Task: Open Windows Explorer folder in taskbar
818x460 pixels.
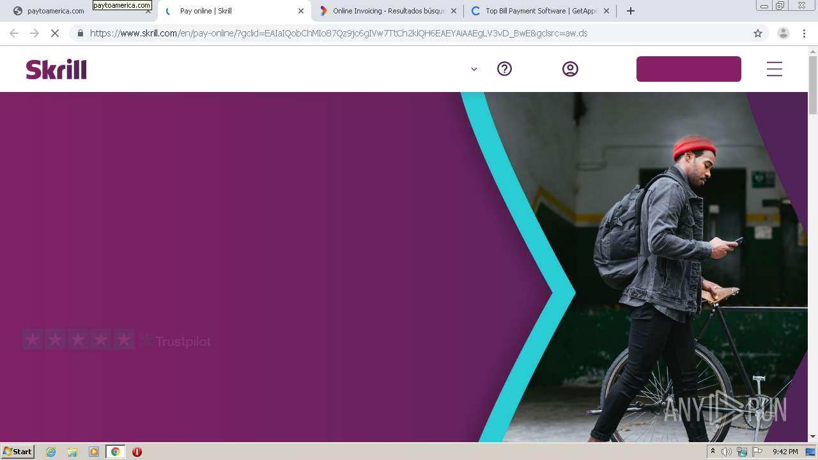Action: tap(72, 452)
